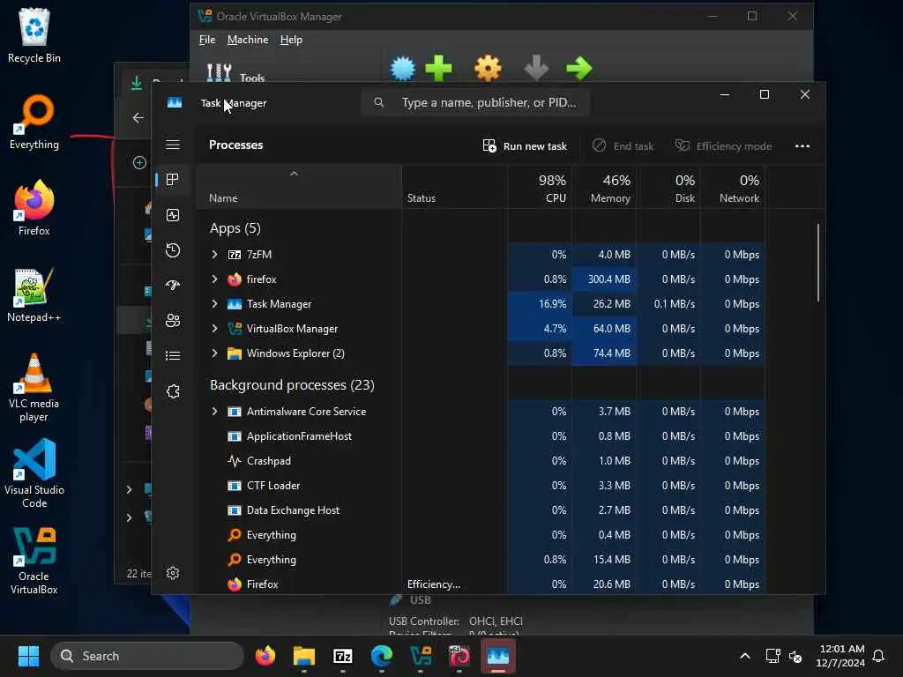Expand the Task Manager process row
This screenshot has width=903, height=677.
pyautogui.click(x=215, y=304)
